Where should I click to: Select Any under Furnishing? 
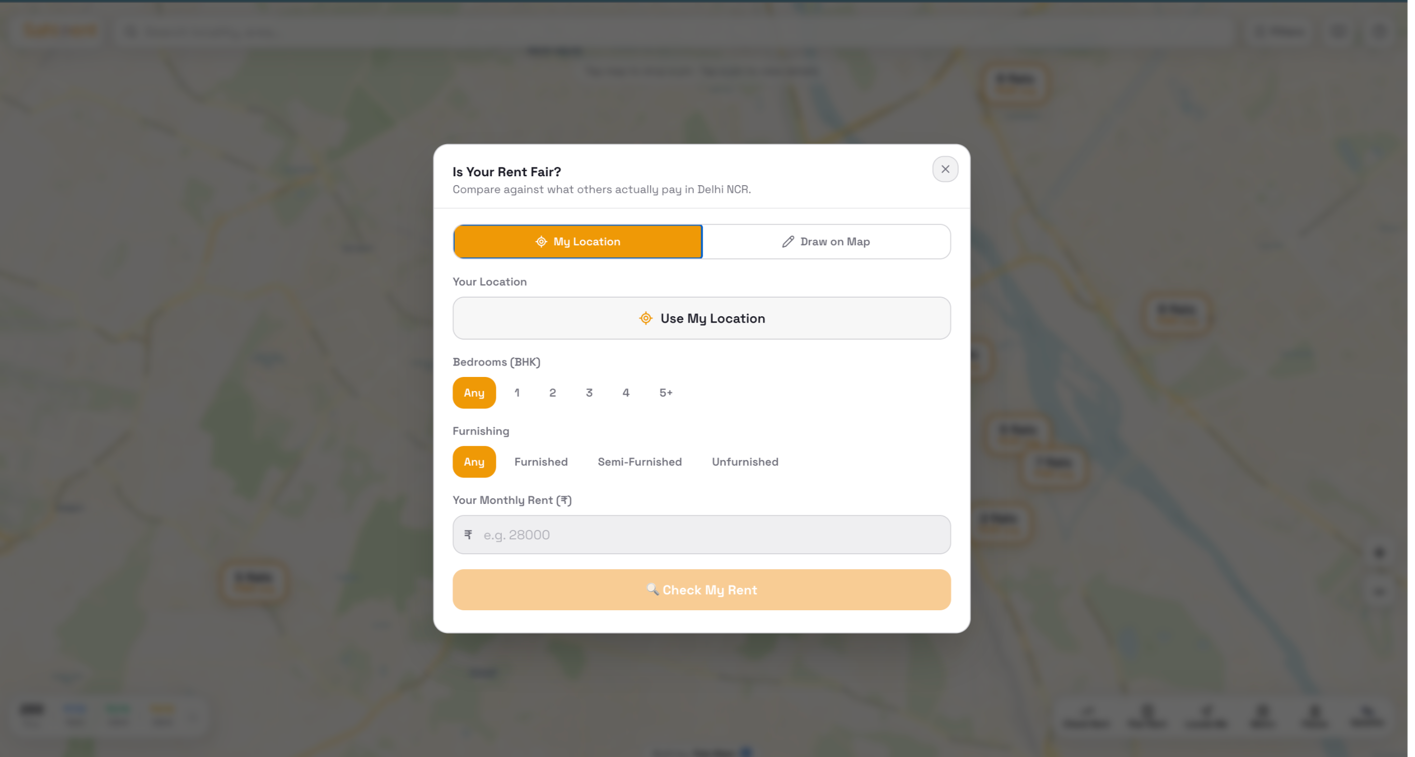pyautogui.click(x=473, y=462)
